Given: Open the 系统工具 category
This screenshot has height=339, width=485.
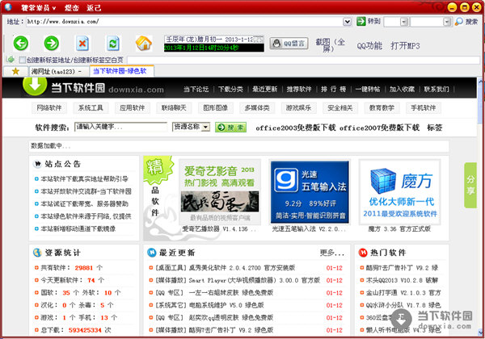Looking at the screenshot, I should pos(91,108).
